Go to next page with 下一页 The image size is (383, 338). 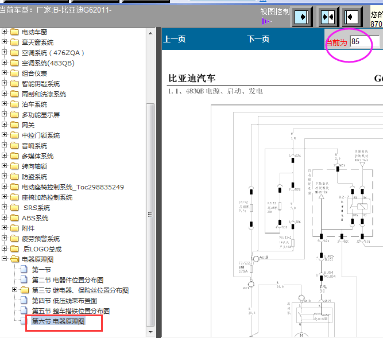[258, 39]
